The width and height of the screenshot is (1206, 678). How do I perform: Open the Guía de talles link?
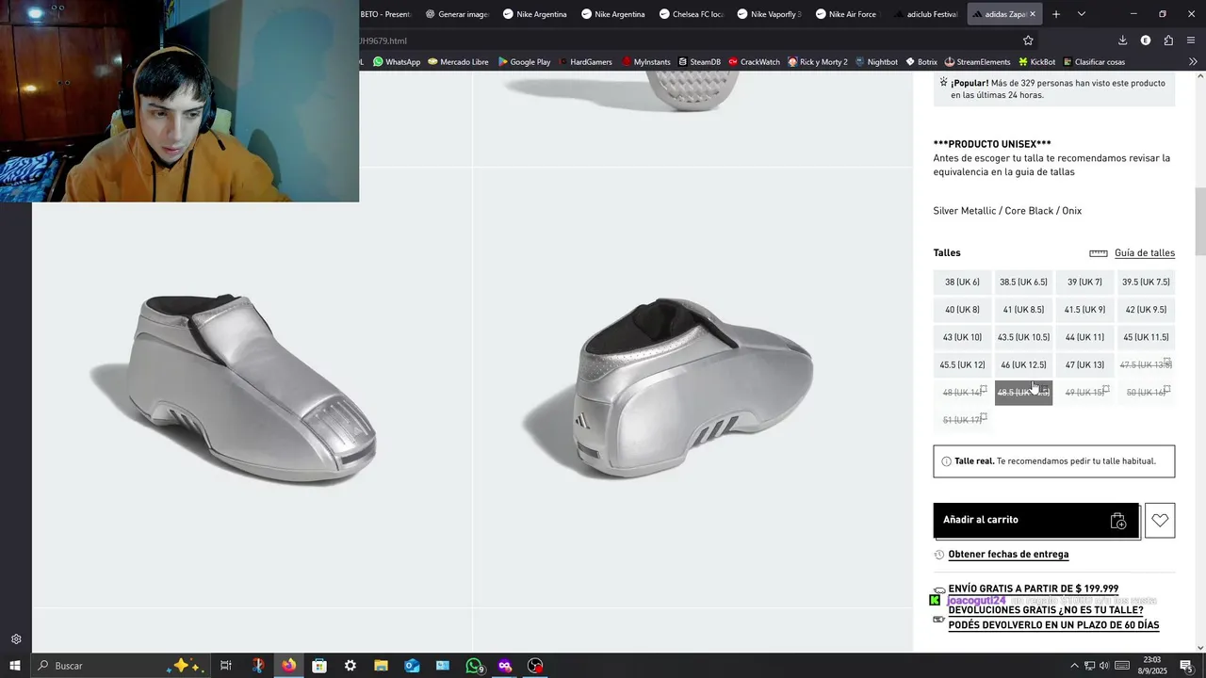tap(1145, 253)
